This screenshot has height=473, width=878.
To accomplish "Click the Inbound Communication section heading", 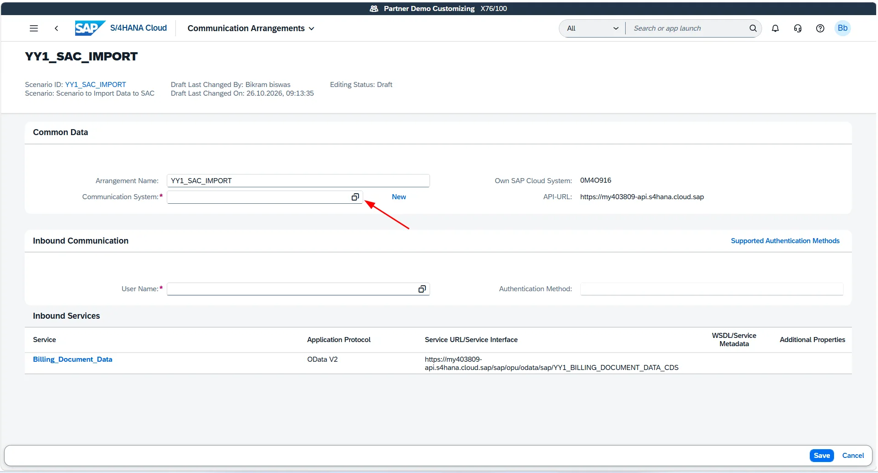I will tap(81, 241).
